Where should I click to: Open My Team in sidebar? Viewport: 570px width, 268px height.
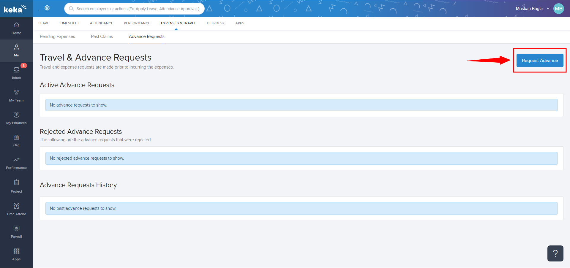(16, 96)
